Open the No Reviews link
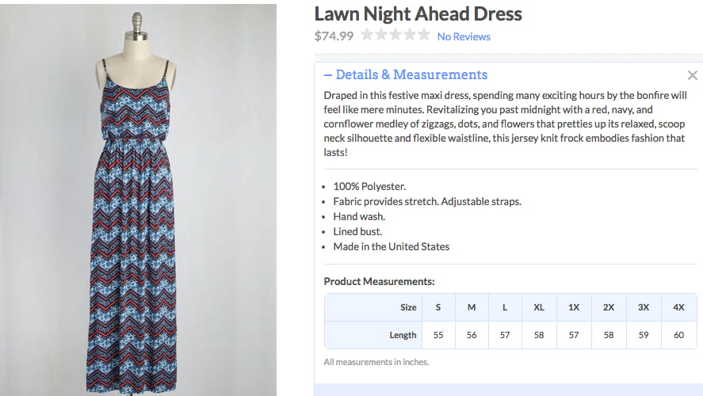703x396 pixels. point(464,36)
